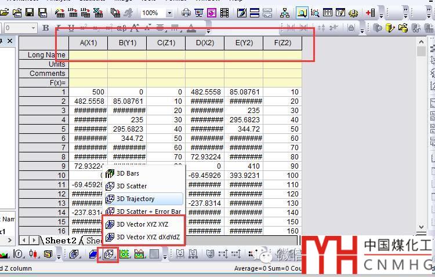Screen dimensions: 435x277
Task: Choose 3D Trajectory from the popup menu
Action: (x=135, y=199)
